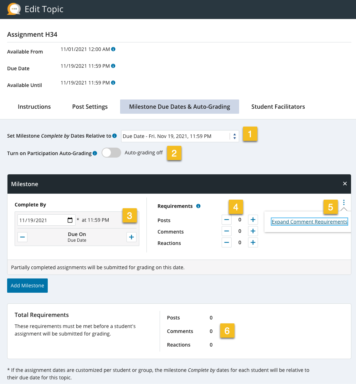Go to the Student Facilitators tab

[x=278, y=107]
